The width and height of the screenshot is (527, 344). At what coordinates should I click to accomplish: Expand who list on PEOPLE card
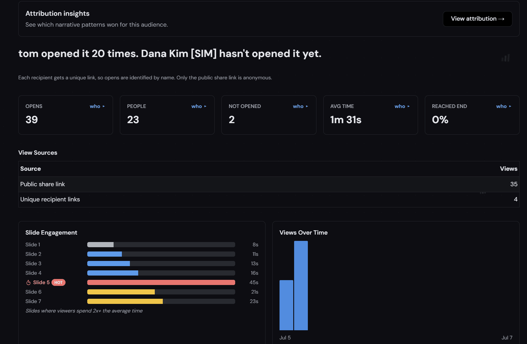(x=199, y=106)
